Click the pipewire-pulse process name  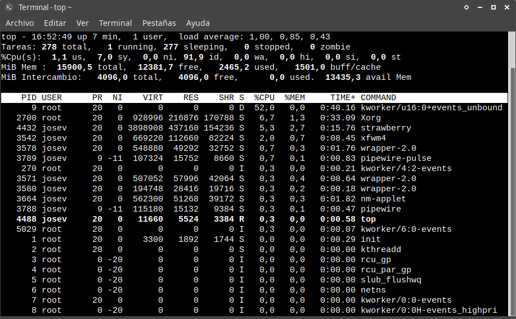pos(396,159)
